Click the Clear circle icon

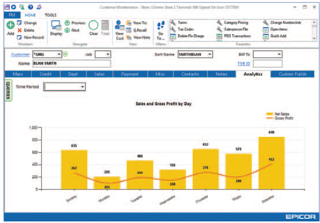tap(94, 25)
